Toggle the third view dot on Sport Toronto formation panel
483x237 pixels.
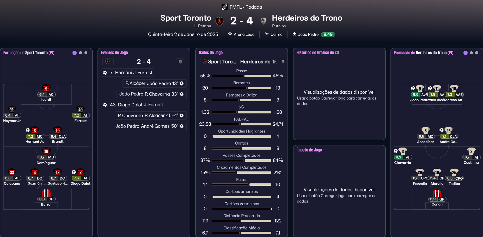coord(86,53)
